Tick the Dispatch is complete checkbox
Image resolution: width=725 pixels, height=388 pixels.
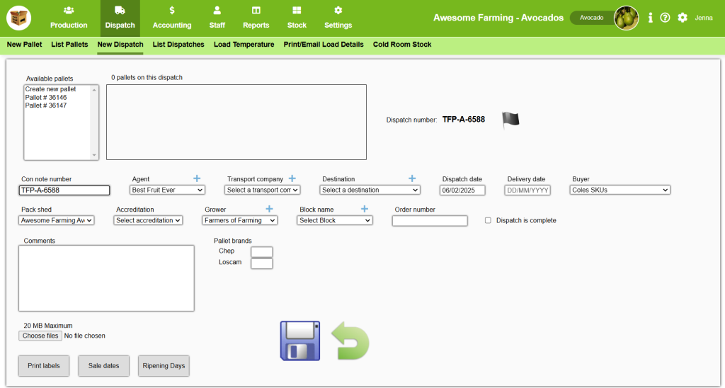pos(488,221)
